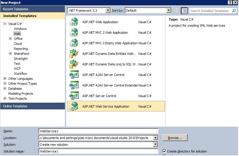This screenshot has width=239, height=156.
Task: Click the AJAX Server Control Extender icon
Action: pos(74,85)
